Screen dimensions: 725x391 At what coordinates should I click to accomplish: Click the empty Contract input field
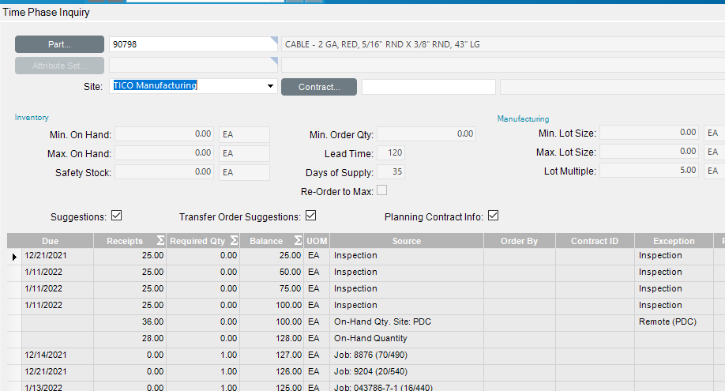[429, 87]
